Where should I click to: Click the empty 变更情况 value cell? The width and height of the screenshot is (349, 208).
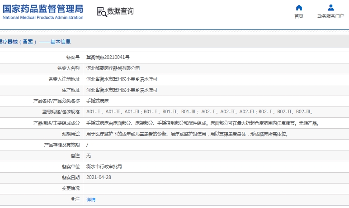click(x=216, y=189)
